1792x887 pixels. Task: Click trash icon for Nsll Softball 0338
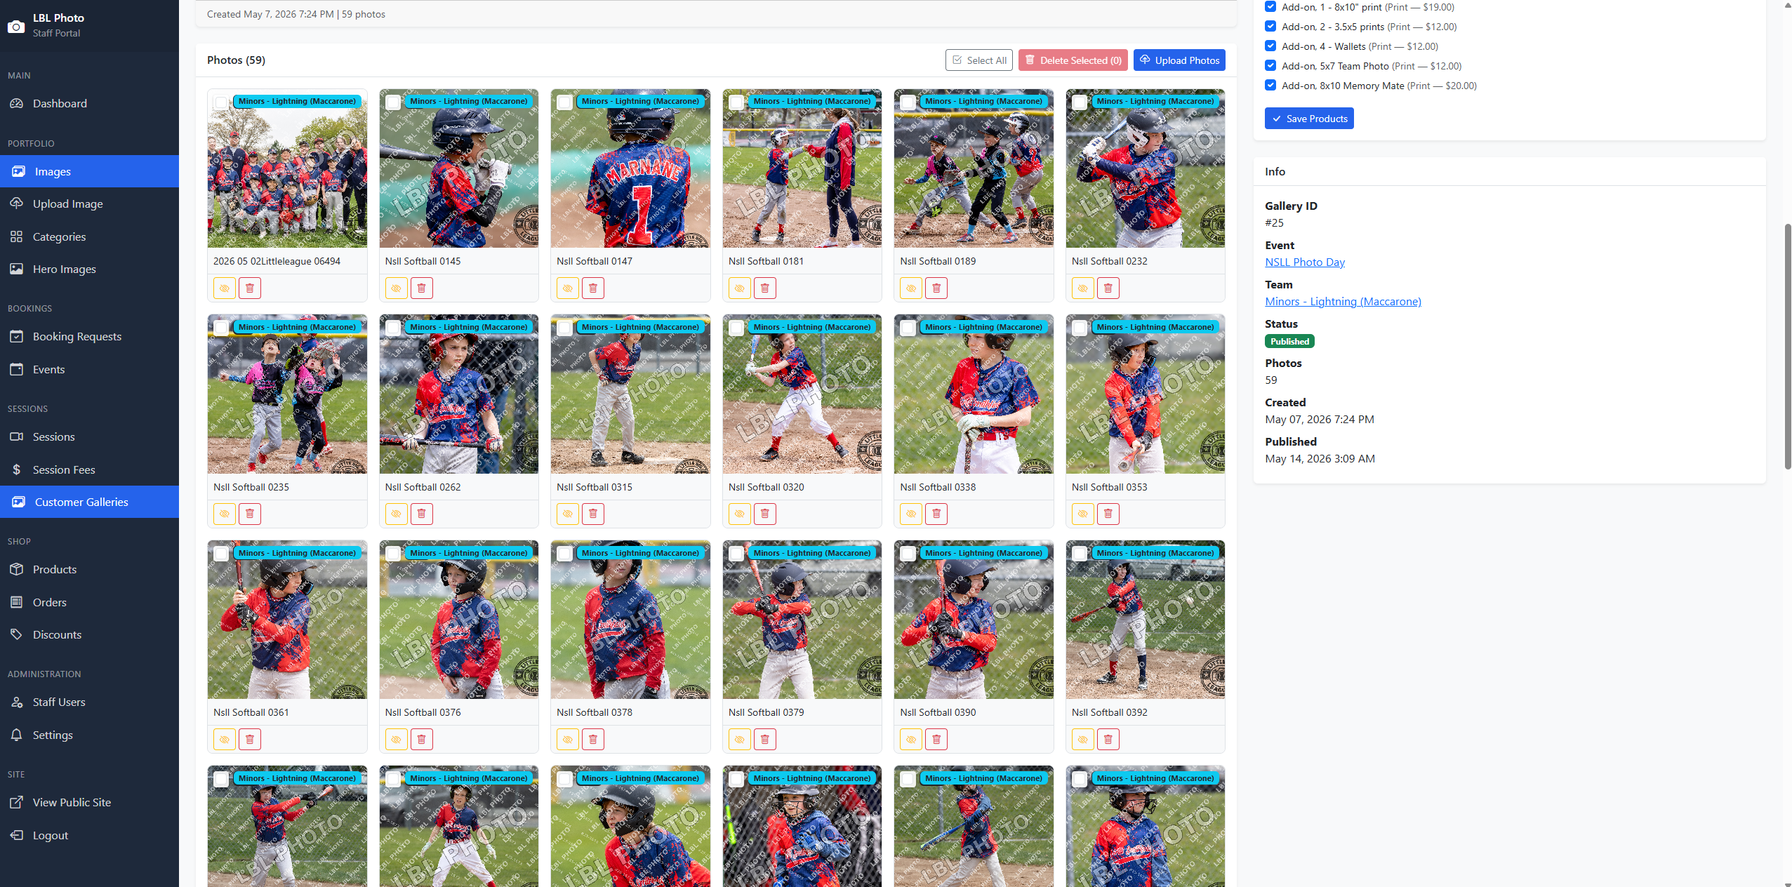(x=936, y=514)
